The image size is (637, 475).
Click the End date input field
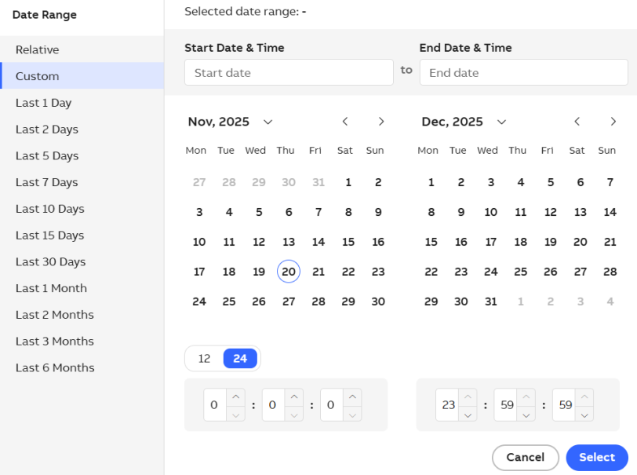[x=523, y=73]
